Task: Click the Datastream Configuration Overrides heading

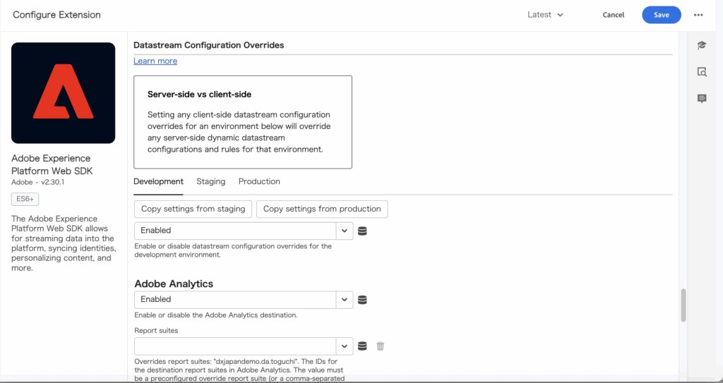Action: pyautogui.click(x=208, y=45)
